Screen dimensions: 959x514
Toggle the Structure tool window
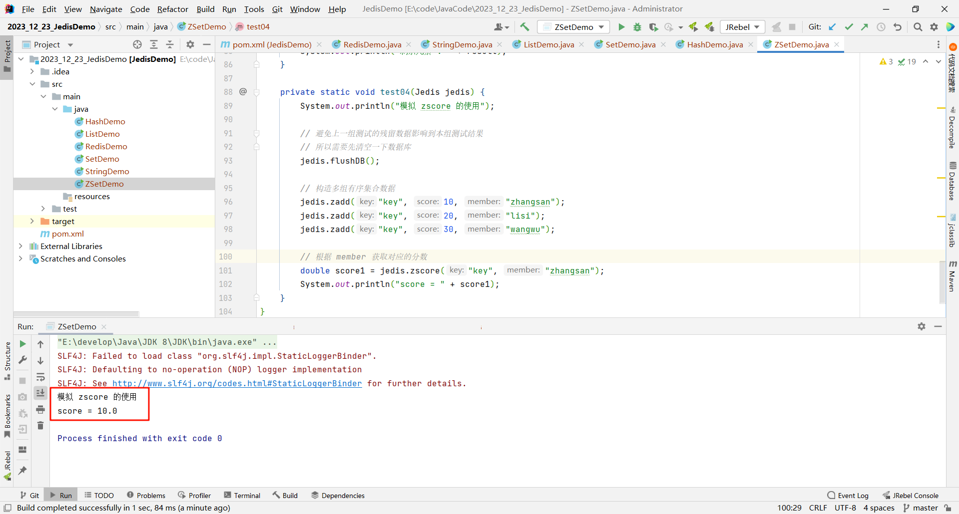coord(7,360)
